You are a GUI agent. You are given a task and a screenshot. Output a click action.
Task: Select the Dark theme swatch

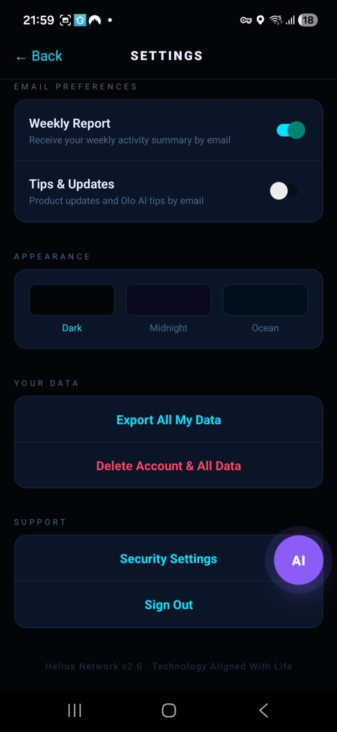(72, 300)
